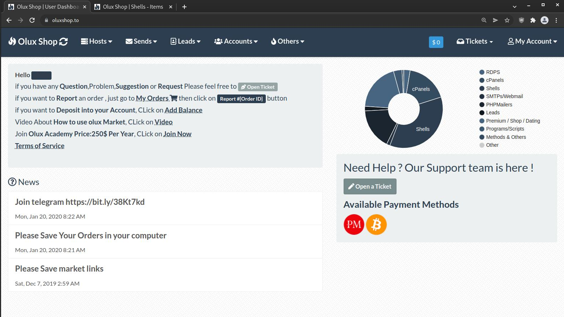Open a new browser tab
This screenshot has height=317, width=564.
tap(184, 7)
